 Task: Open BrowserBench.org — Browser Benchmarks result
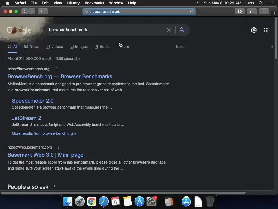[60, 76]
